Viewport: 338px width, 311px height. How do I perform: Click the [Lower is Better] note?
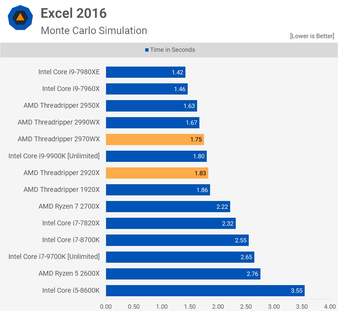pyautogui.click(x=312, y=36)
